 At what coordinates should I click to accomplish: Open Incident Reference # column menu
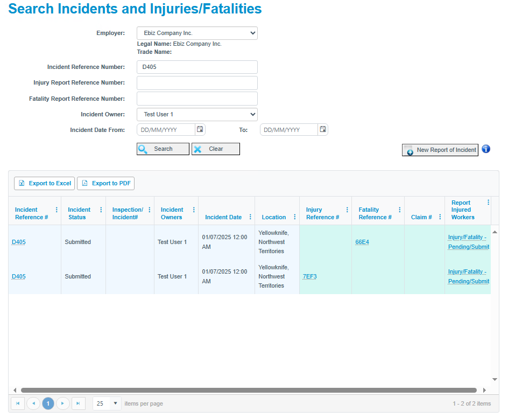(57, 210)
